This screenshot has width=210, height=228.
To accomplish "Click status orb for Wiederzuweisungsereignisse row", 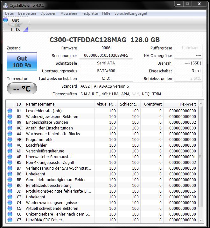I will pos(10,203).
